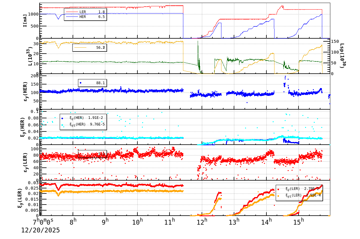360x239 pixels.
Task: Click the 40 tick on εy(LER) axis
Action: pyautogui.click(x=36, y=168)
